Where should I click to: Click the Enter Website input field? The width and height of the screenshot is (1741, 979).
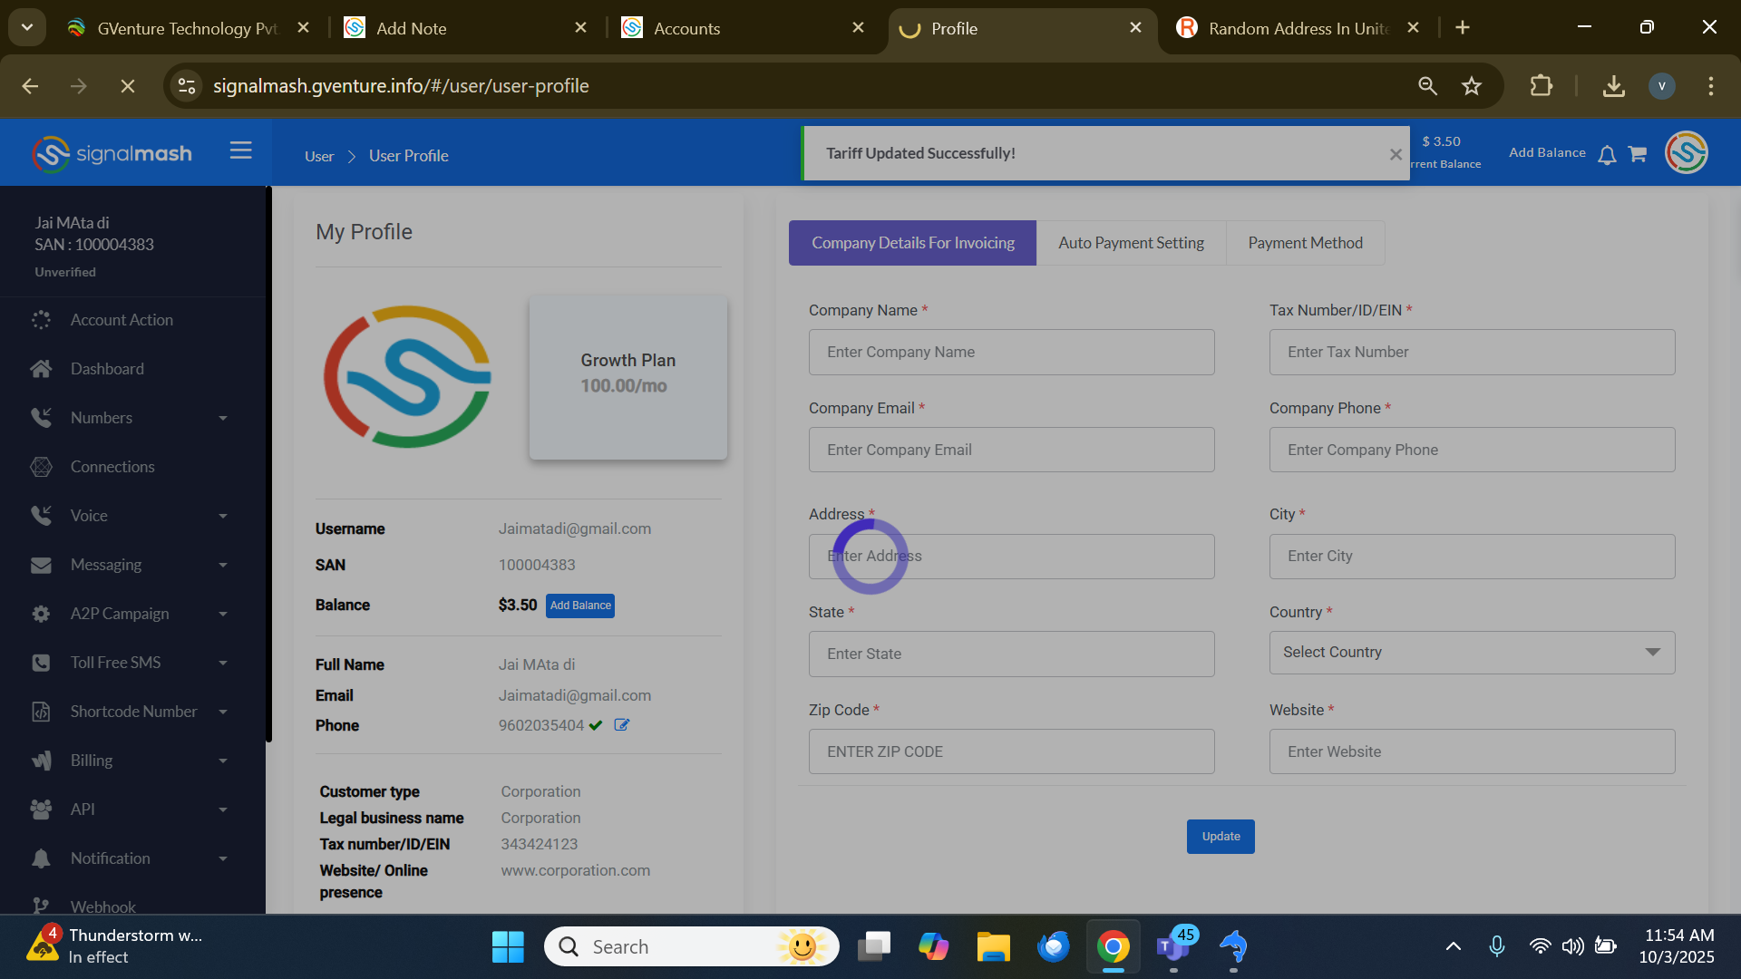pos(1471,751)
